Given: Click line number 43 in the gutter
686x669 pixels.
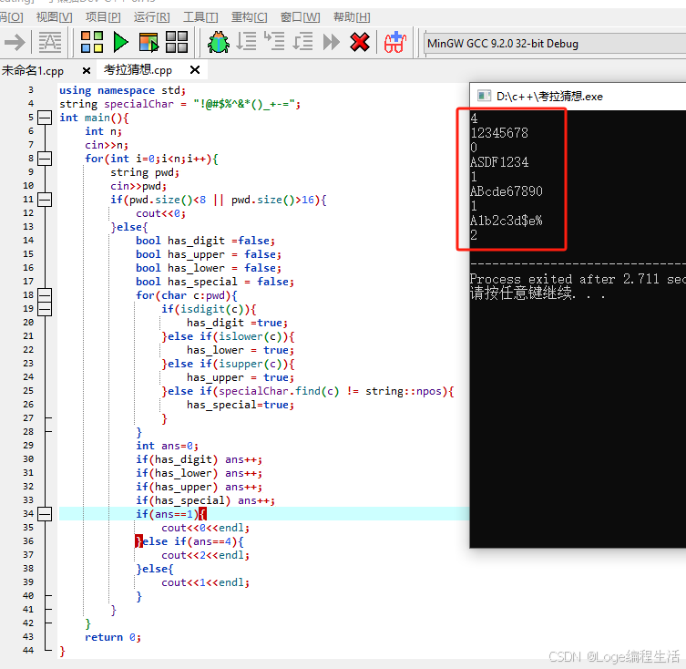Looking at the screenshot, I should 28,636.
